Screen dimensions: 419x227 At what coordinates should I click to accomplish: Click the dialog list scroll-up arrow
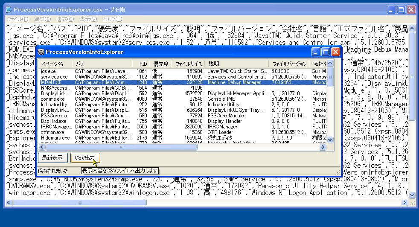pos(330,64)
